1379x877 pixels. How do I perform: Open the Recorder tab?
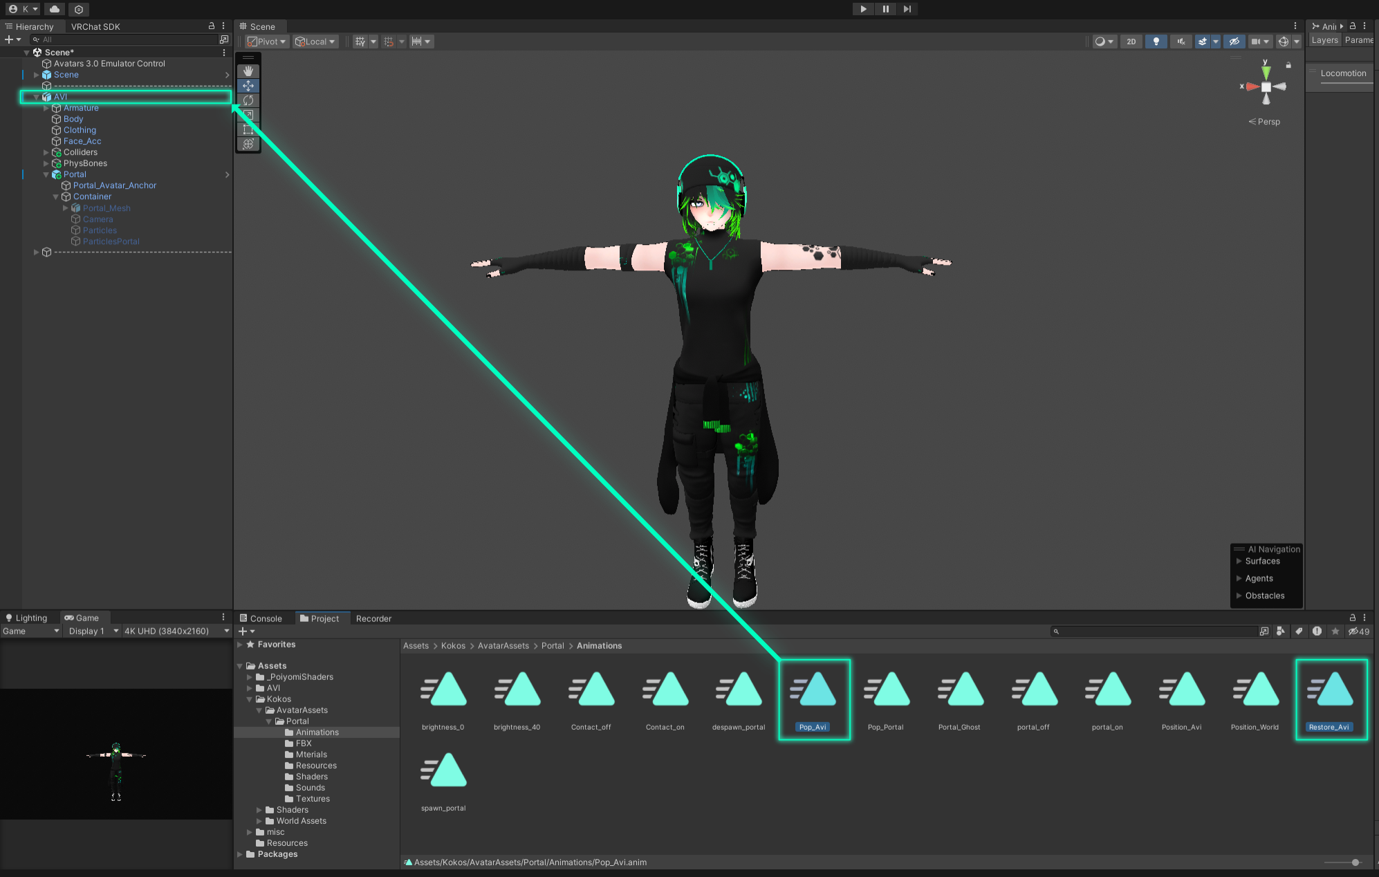[x=373, y=618]
